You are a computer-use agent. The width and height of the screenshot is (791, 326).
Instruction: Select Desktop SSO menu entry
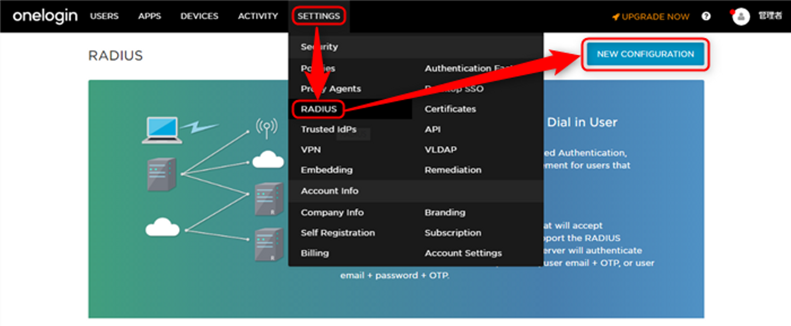454,89
